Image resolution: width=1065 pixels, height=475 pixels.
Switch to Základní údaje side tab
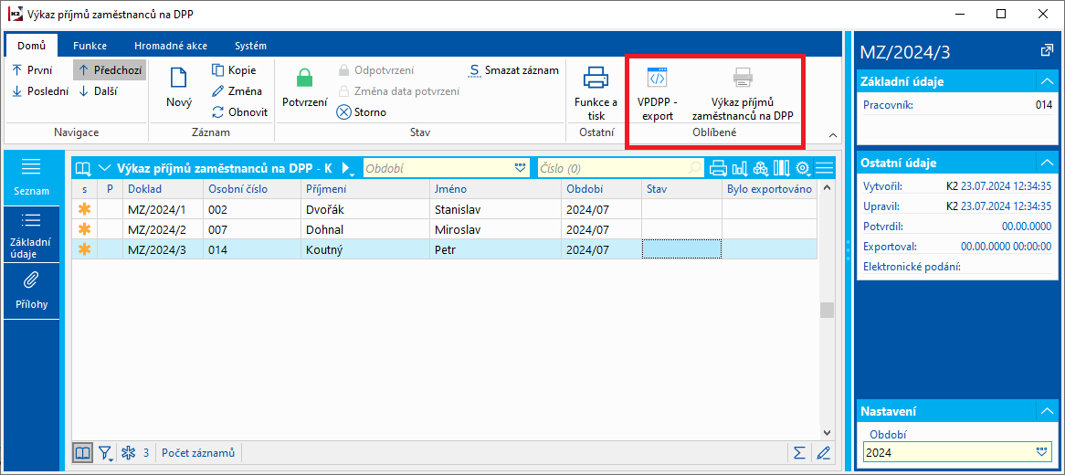32,234
